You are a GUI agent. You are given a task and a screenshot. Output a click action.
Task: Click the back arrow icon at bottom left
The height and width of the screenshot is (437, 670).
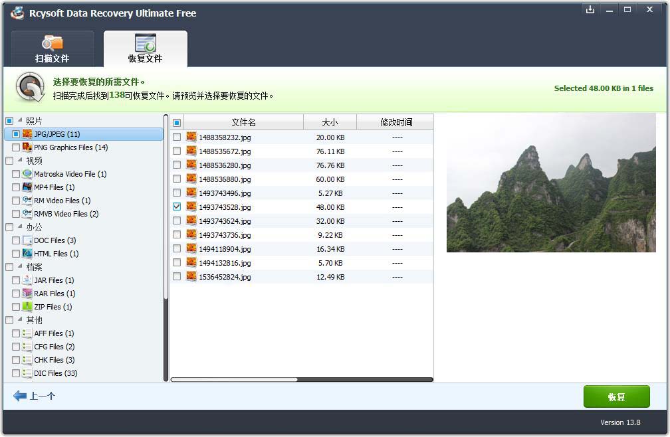[19, 396]
